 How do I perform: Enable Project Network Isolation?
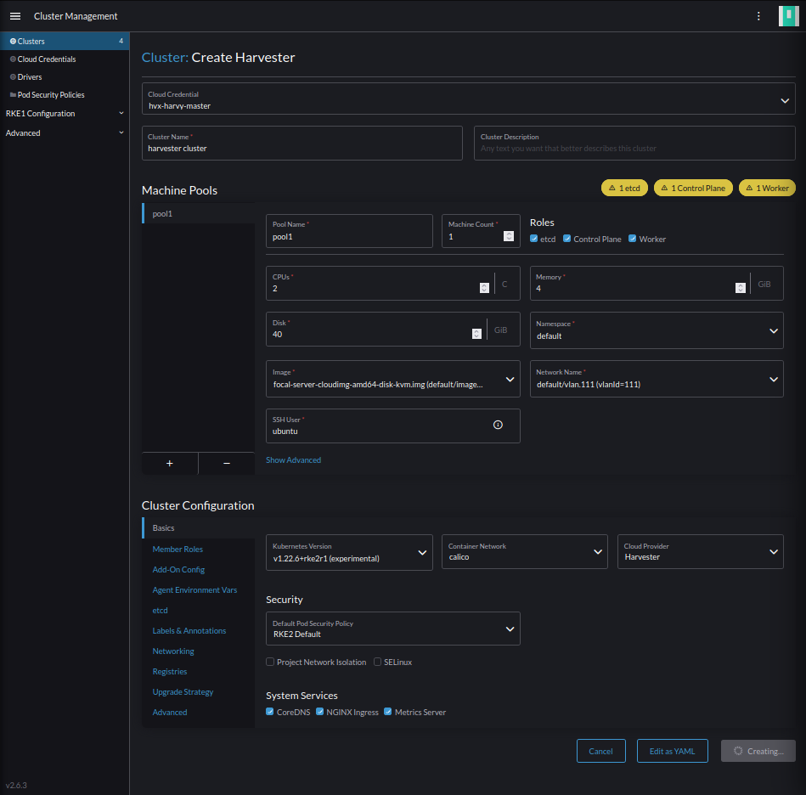[269, 662]
